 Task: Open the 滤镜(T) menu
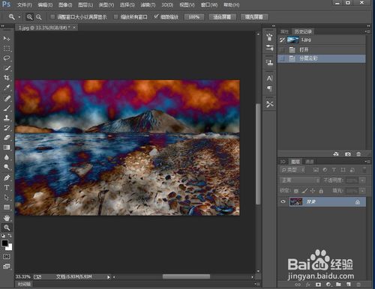148,5
